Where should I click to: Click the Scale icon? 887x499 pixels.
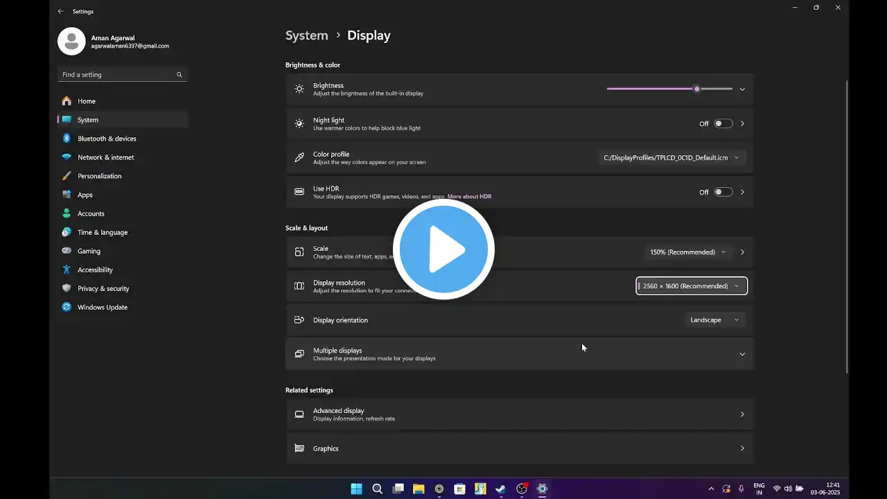[x=299, y=252]
